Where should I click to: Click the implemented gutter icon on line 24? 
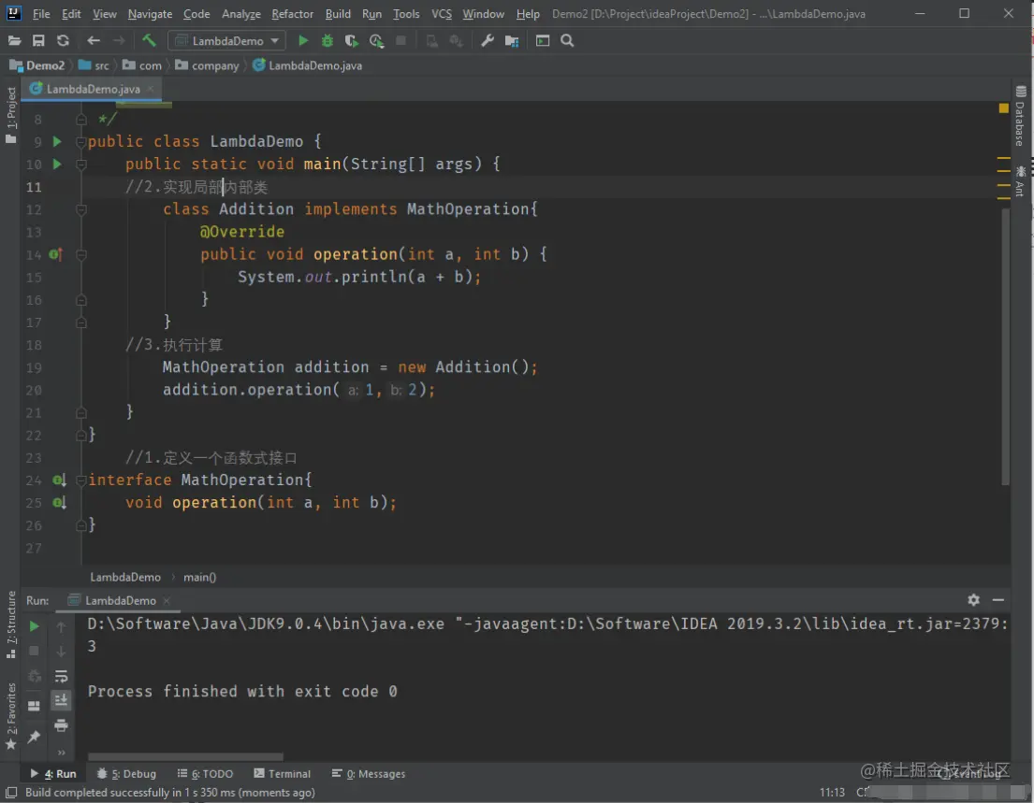[x=59, y=480]
